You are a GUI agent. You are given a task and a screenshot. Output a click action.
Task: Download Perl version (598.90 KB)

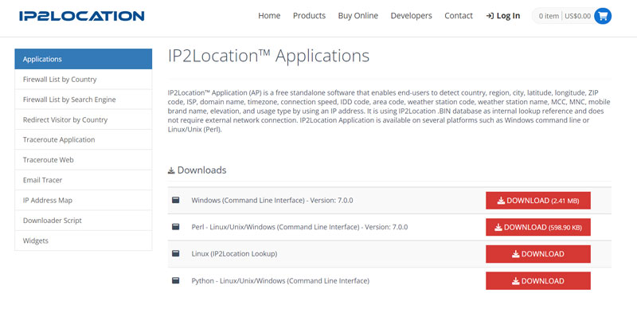click(538, 227)
